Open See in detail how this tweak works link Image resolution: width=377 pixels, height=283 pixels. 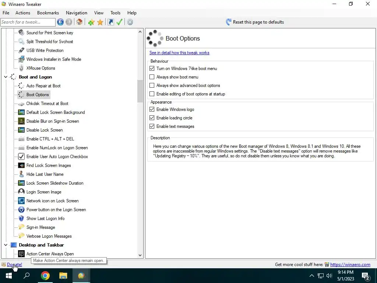[179, 53]
